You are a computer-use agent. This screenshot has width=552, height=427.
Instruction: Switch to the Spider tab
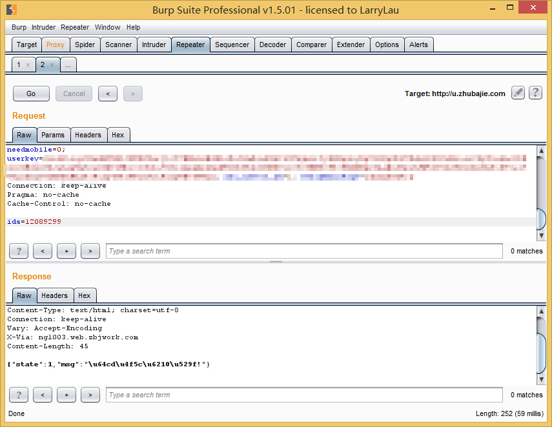point(85,45)
